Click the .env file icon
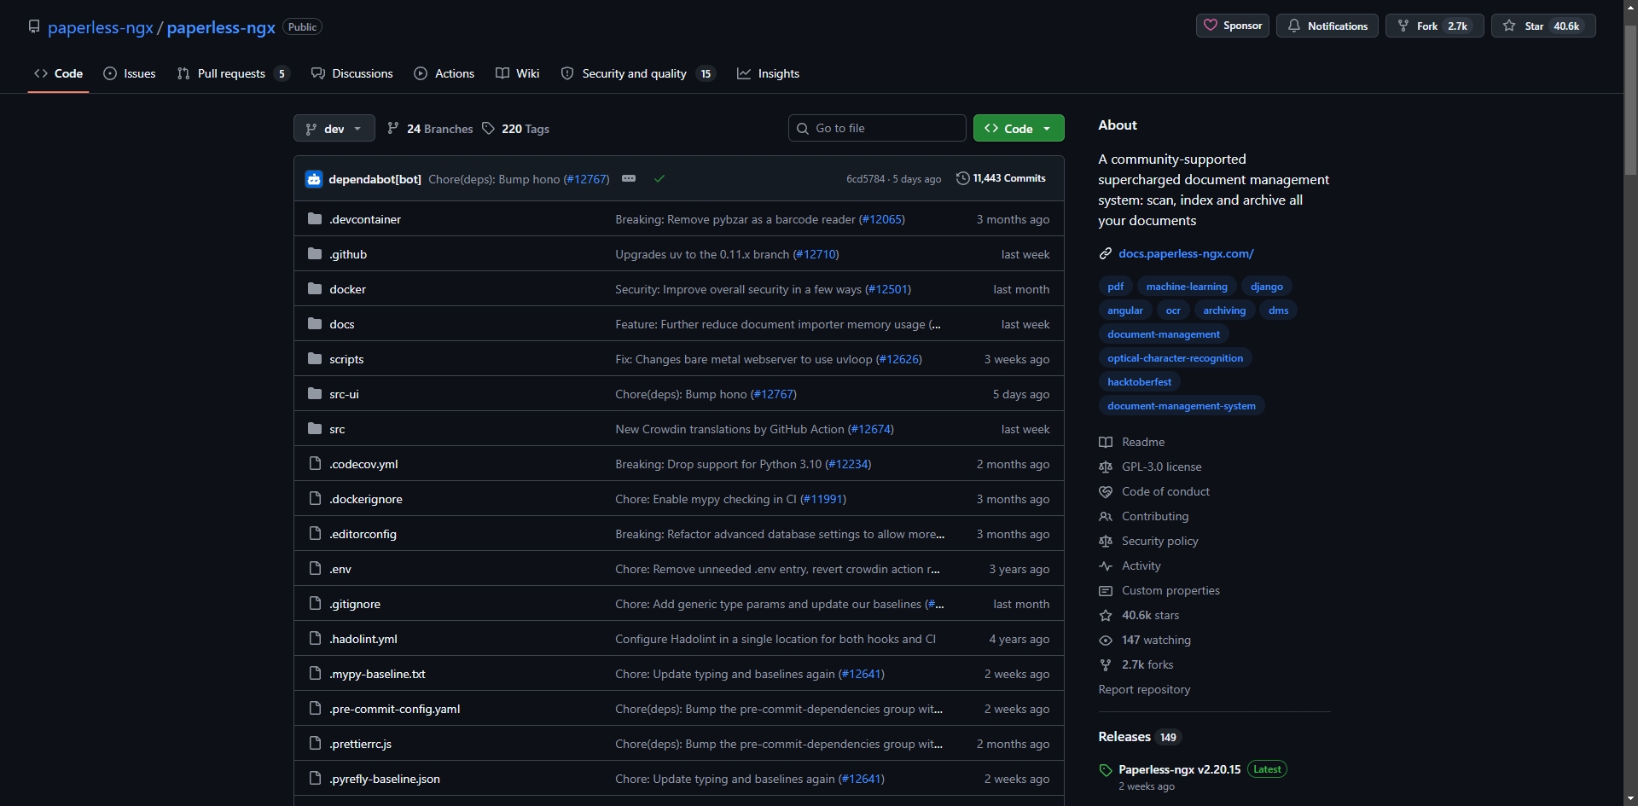 pyautogui.click(x=315, y=569)
